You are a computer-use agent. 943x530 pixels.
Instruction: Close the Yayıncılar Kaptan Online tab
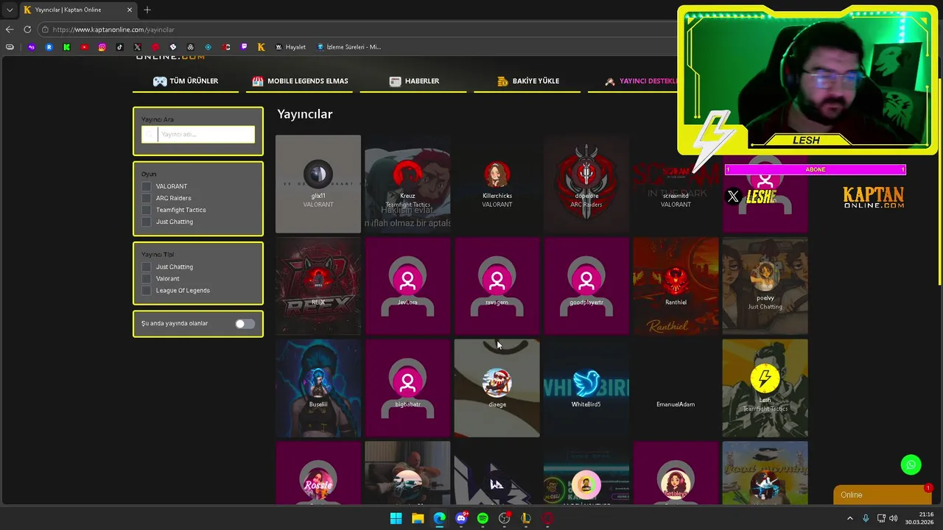click(x=130, y=10)
